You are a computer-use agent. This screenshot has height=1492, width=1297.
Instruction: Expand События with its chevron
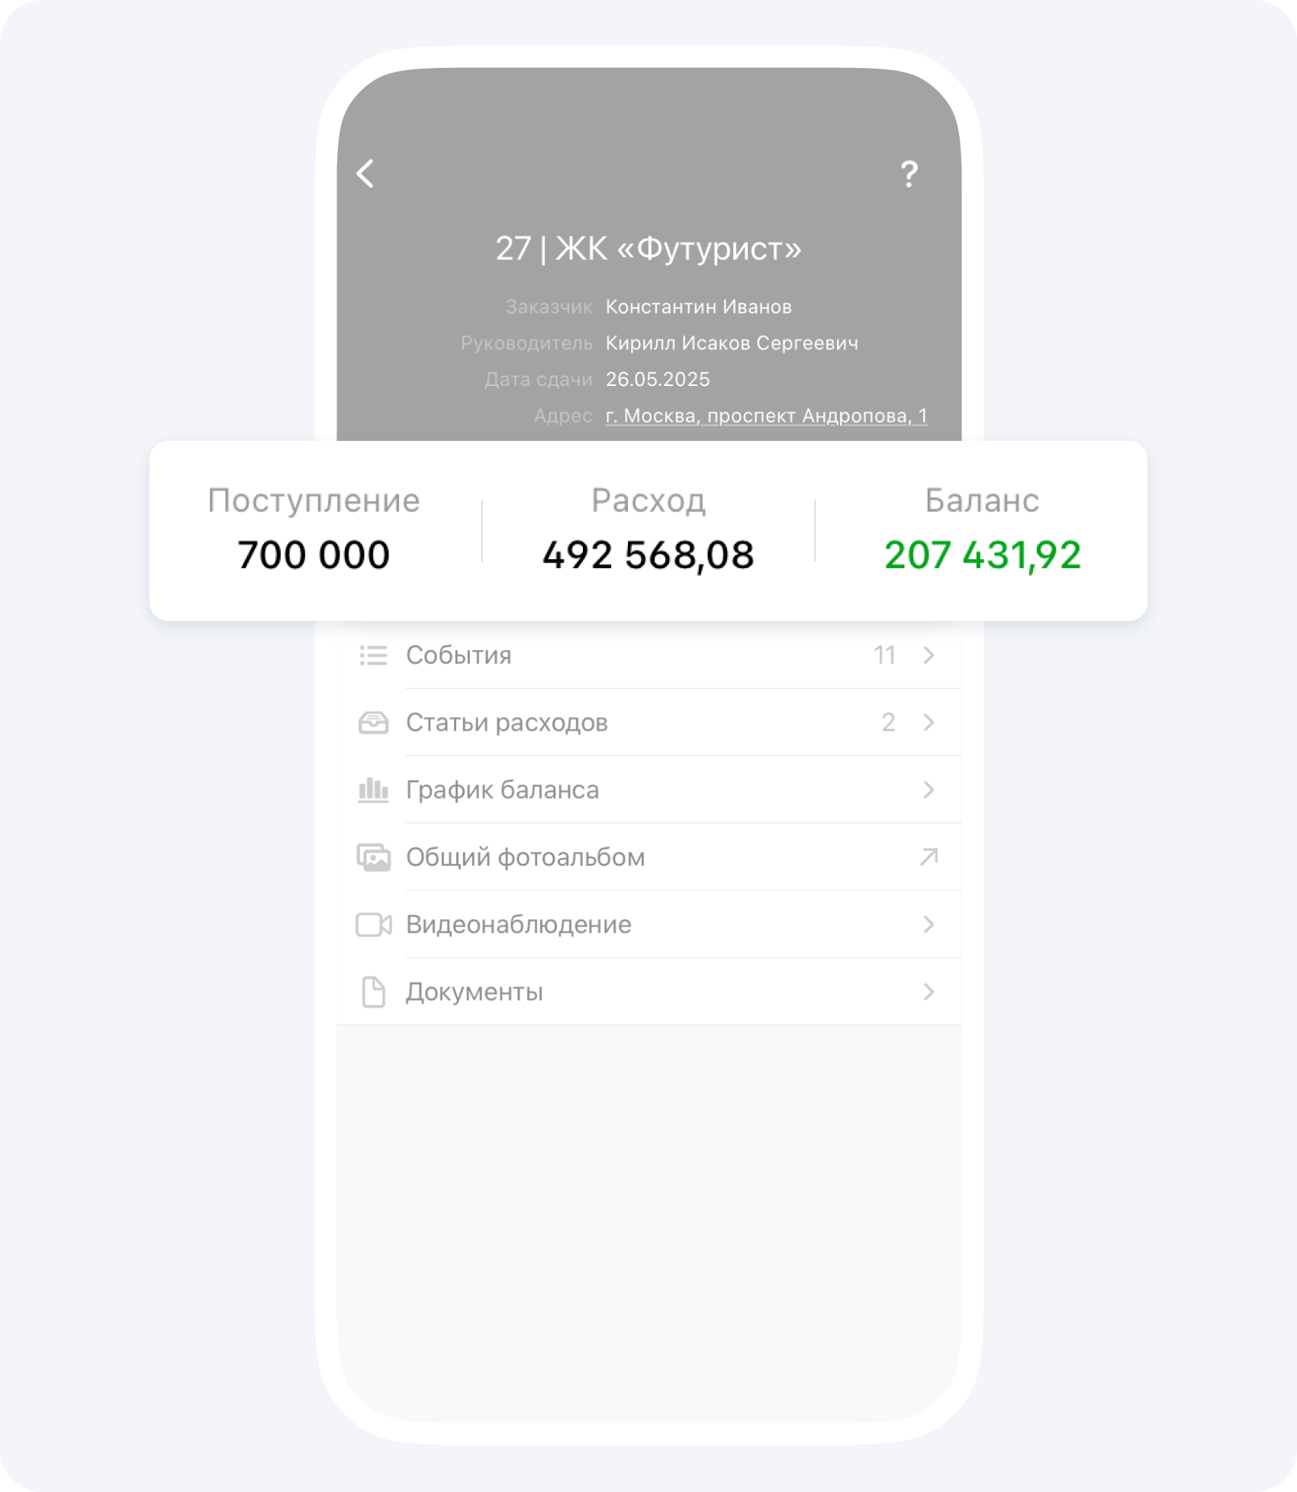coord(928,655)
